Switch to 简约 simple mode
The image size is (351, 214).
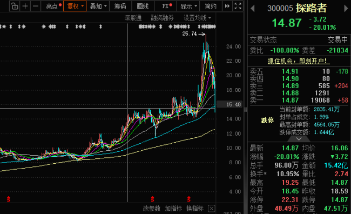pyautogui.click(x=211, y=6)
